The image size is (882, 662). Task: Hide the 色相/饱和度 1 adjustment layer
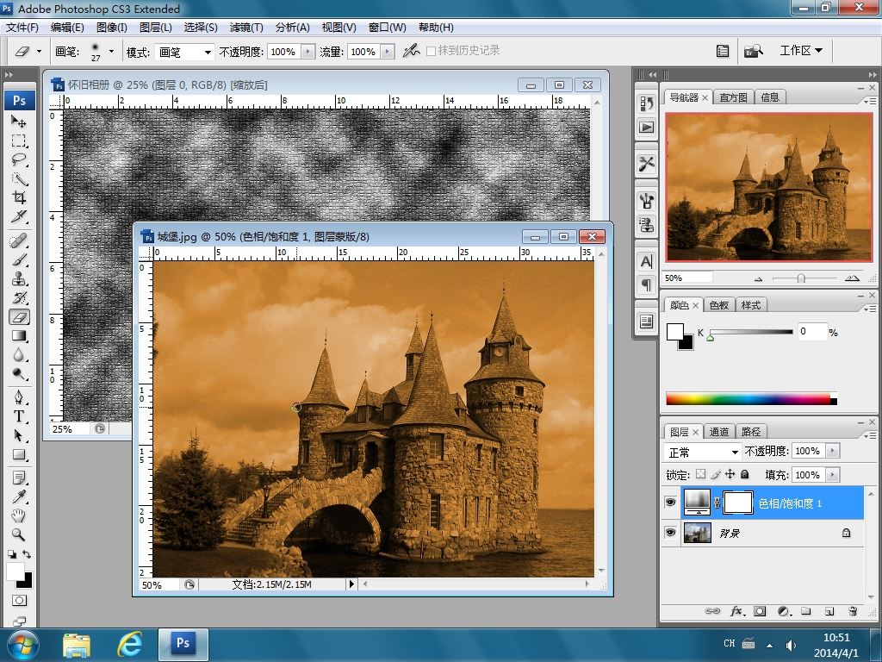(670, 503)
